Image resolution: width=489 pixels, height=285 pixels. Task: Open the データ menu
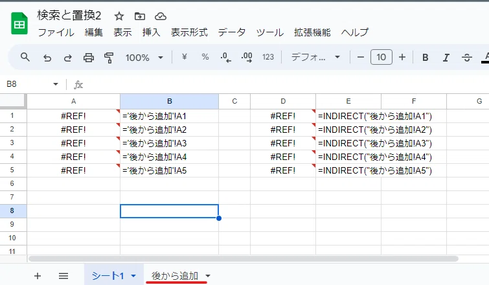point(232,32)
